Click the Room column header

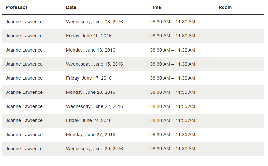(225, 7)
